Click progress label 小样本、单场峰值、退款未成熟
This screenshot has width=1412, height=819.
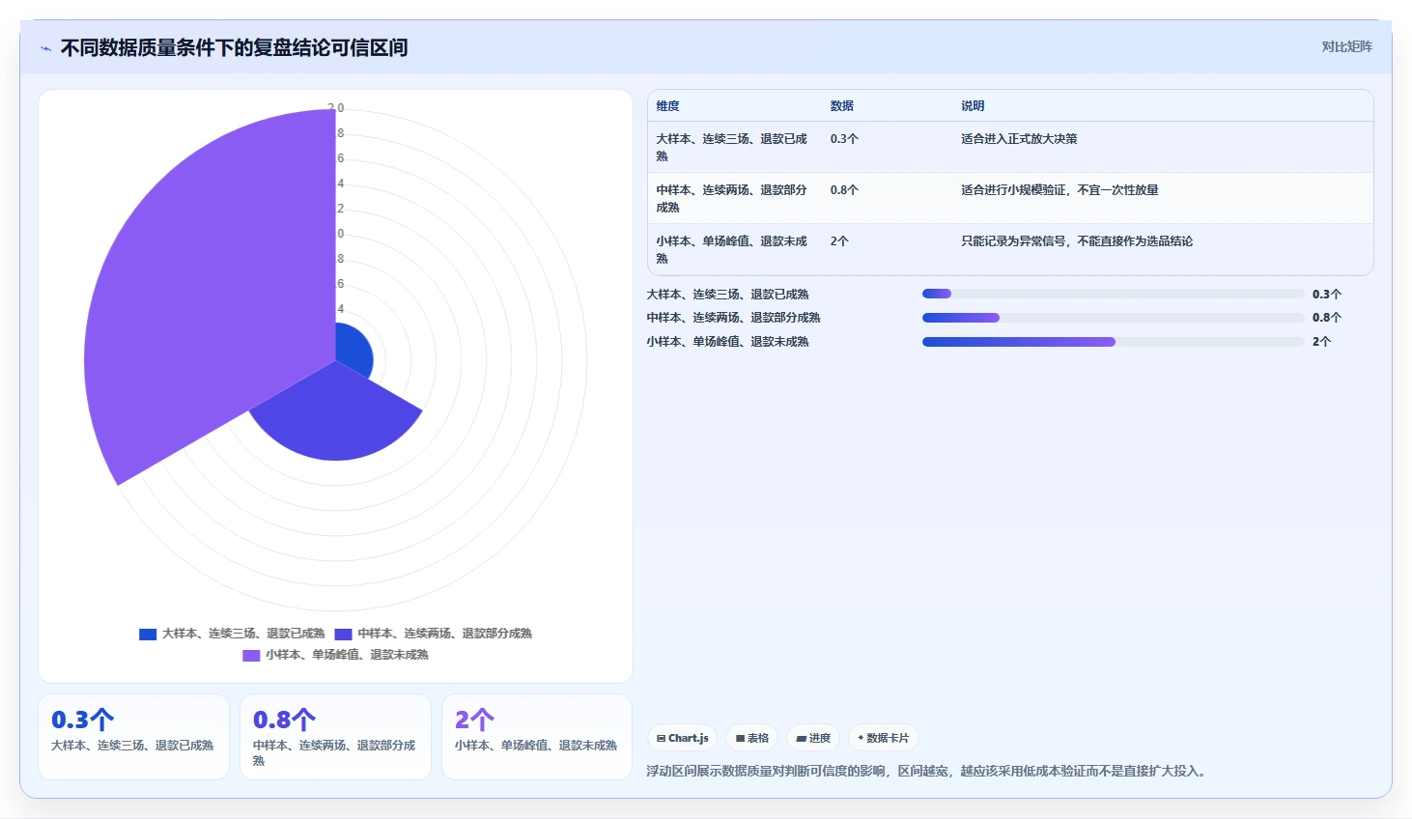tap(727, 342)
